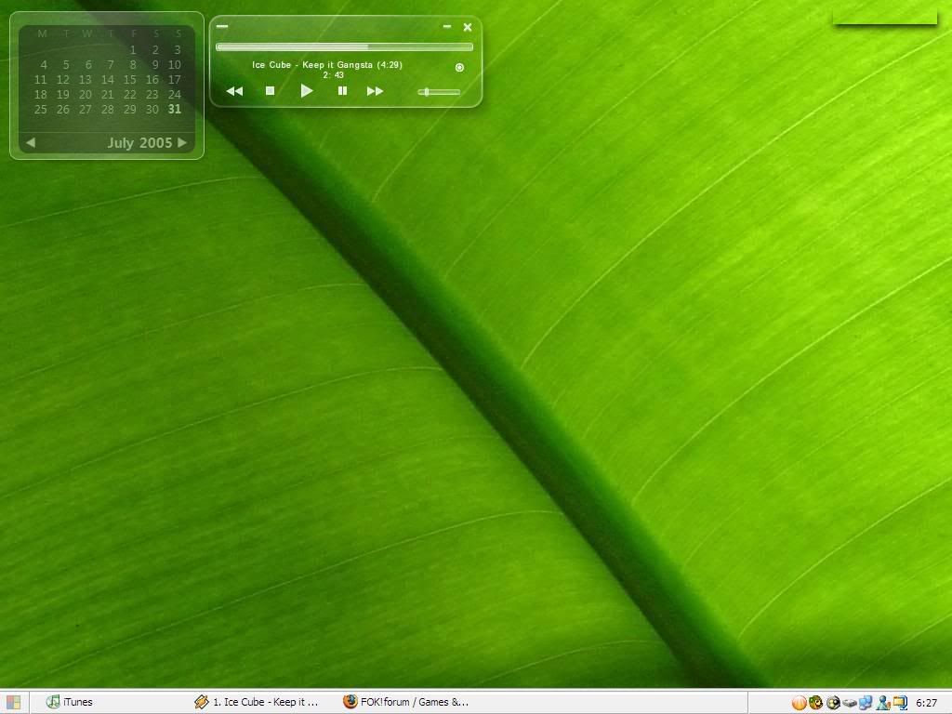952x714 pixels.
Task: Click the folder sync tray icon
Action: (900, 703)
